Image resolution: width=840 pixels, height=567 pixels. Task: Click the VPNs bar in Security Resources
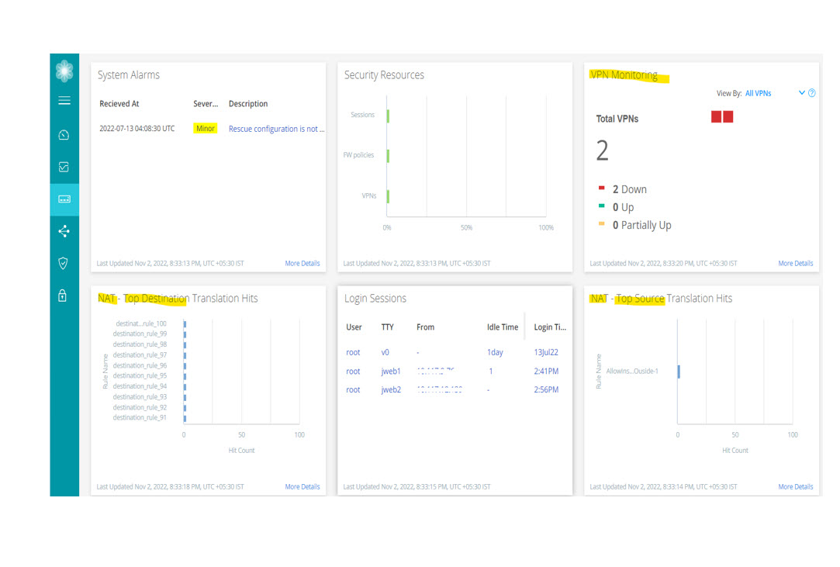click(388, 197)
